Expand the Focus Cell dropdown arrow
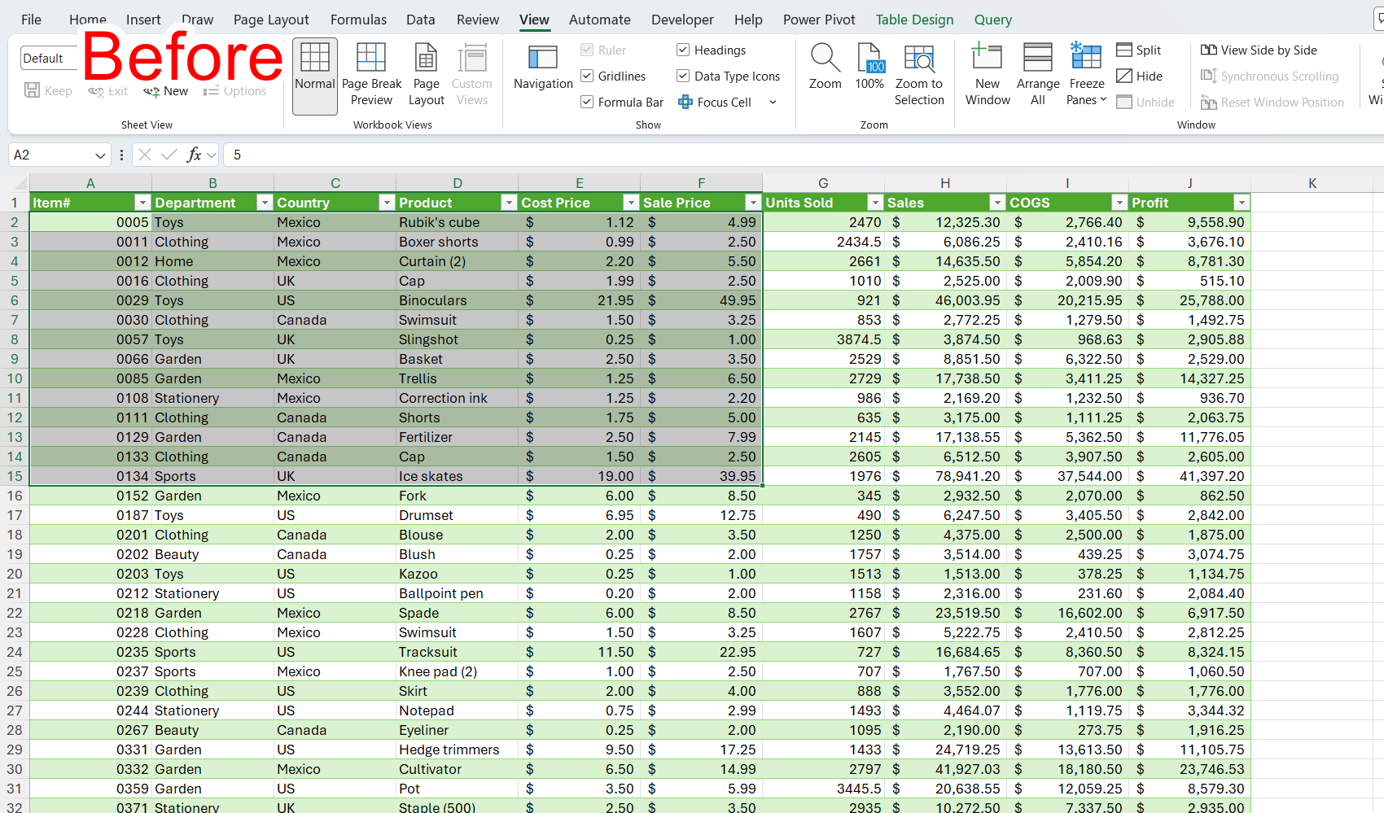The height and width of the screenshot is (813, 1384). [773, 103]
